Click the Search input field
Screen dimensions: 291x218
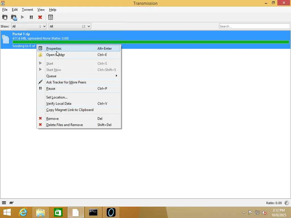point(254,26)
